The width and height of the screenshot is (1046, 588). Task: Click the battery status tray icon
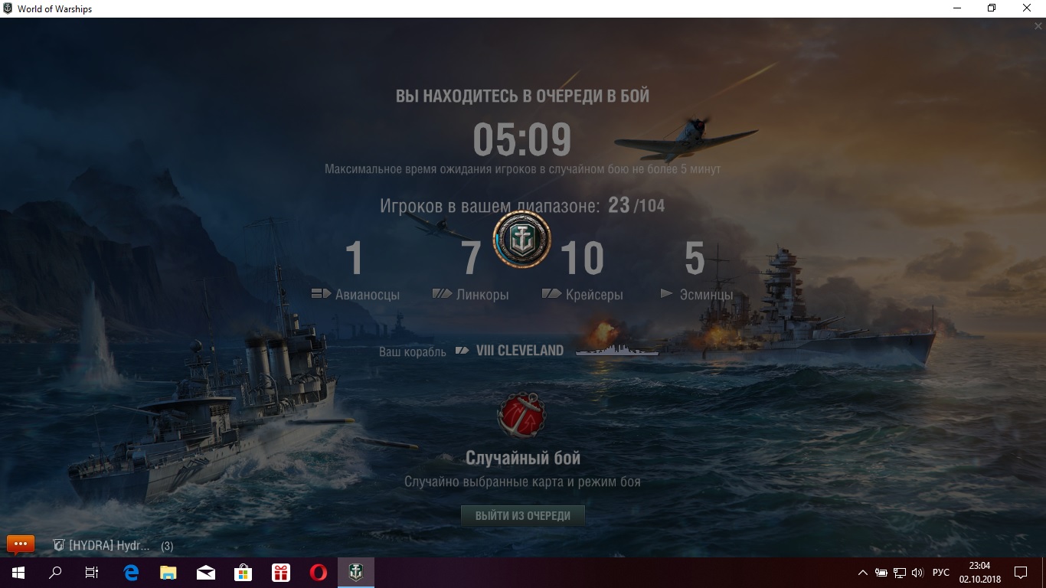881,573
